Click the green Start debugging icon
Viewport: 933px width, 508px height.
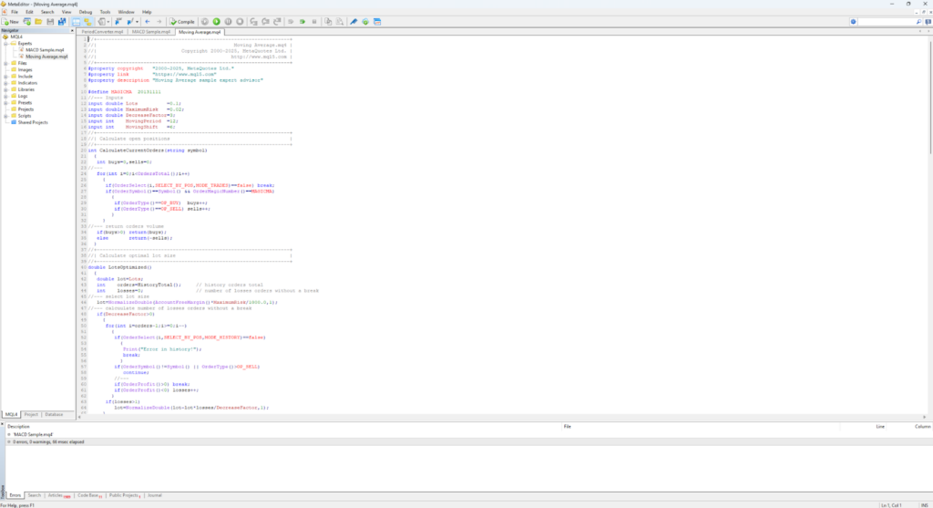pos(217,21)
